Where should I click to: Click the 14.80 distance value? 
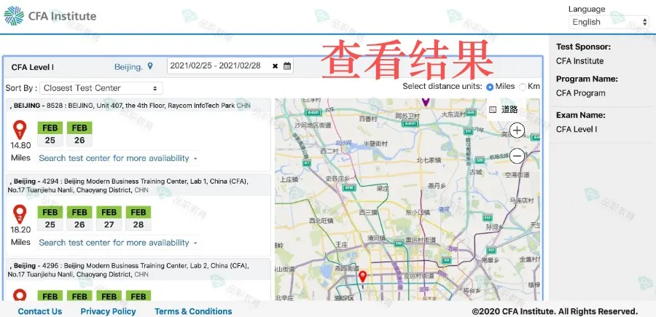pos(20,146)
